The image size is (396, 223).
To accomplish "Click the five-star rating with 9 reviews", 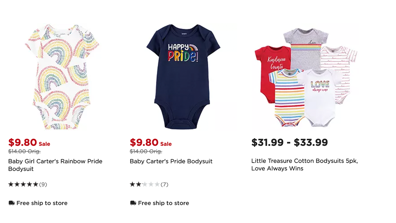I will point(28,184).
